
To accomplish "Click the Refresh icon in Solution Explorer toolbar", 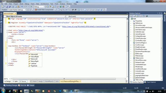I will [x=137, y=16].
